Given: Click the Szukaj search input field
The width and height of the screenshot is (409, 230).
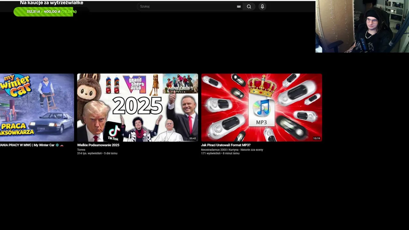Looking at the screenshot, I should point(190,6).
